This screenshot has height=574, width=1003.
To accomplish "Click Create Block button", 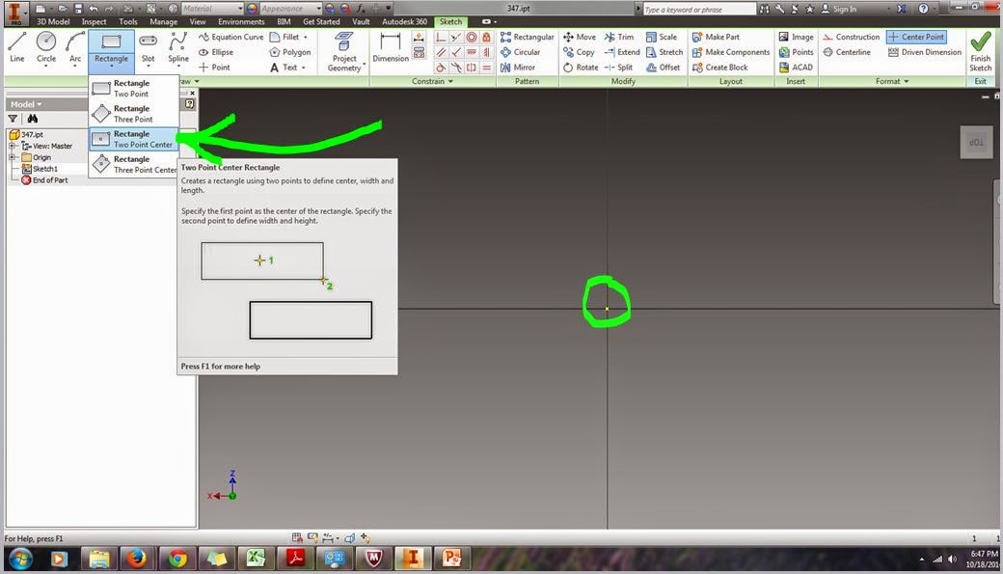I will [719, 68].
